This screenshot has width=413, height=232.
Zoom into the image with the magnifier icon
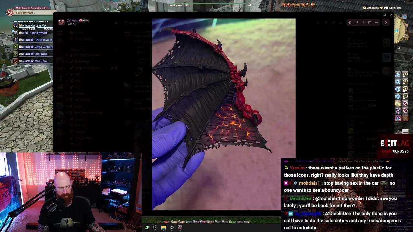tap(350, 22)
